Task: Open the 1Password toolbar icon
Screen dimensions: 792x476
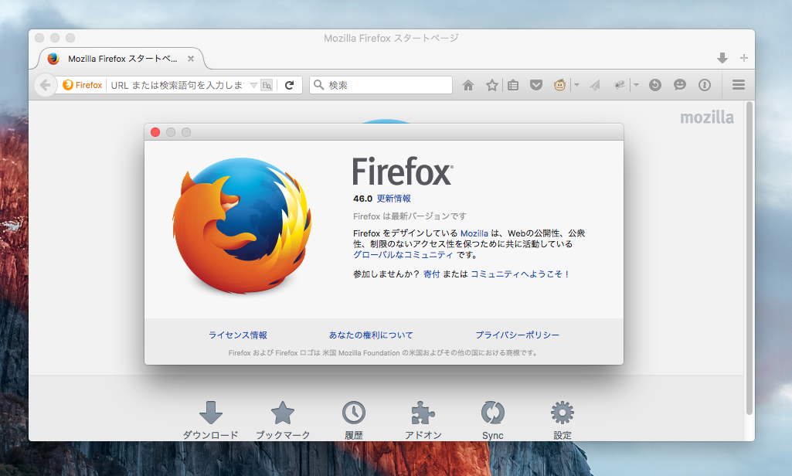Action: point(705,85)
